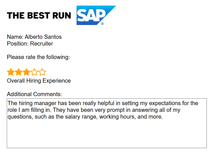Click the registered trademark symbol on logo
The height and width of the screenshot is (154, 213).
[x=102, y=24]
